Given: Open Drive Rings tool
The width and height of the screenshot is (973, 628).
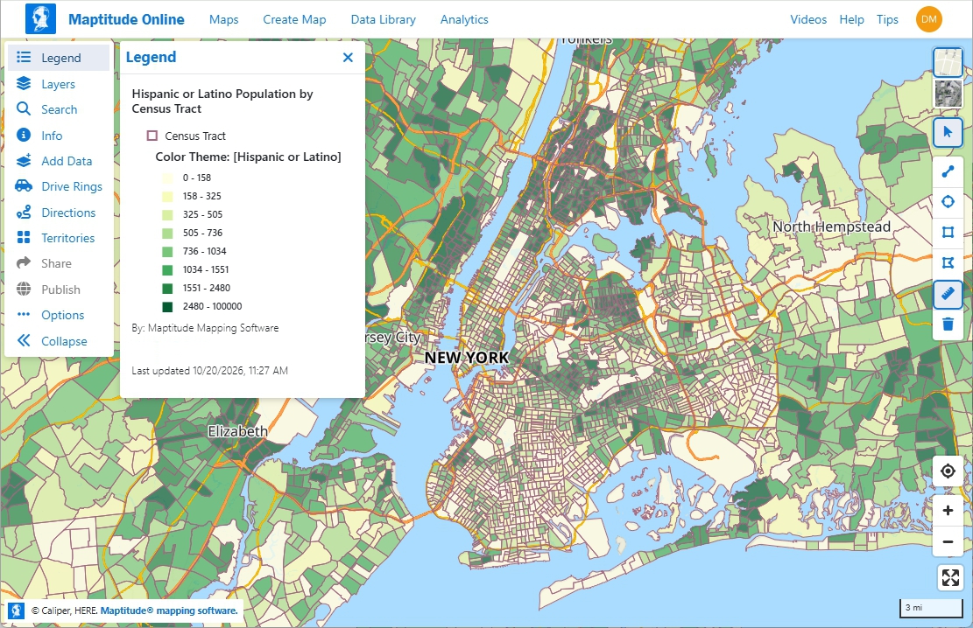Looking at the screenshot, I should click(x=59, y=186).
